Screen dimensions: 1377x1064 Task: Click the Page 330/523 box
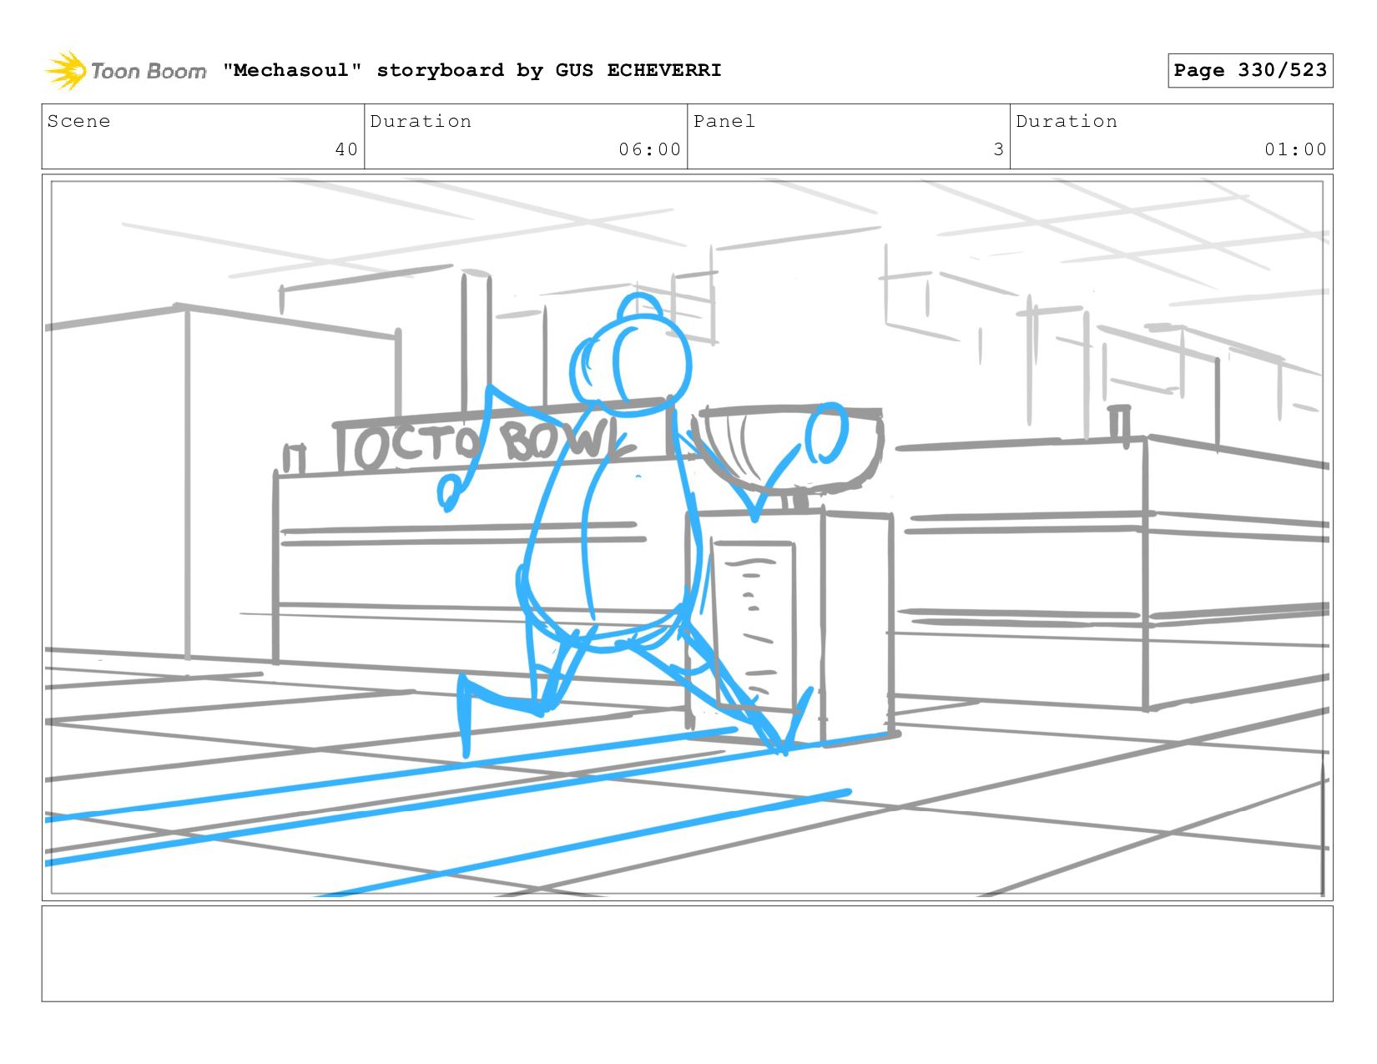tap(1250, 70)
